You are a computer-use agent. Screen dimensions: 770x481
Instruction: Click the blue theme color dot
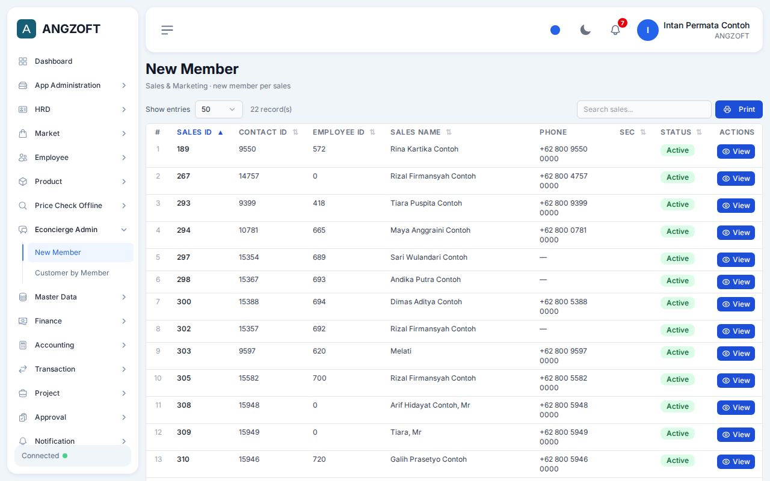point(555,30)
